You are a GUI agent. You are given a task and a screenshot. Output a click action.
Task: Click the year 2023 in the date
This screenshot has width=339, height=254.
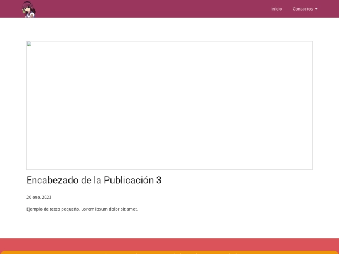click(46, 197)
